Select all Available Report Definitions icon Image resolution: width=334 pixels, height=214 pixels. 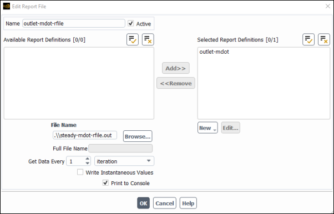coord(133,39)
